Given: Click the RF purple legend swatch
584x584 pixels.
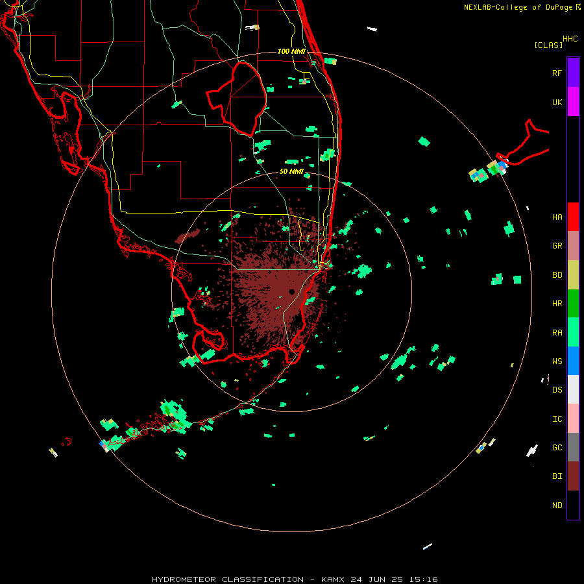Looking at the screenshot, I should click(x=573, y=73).
